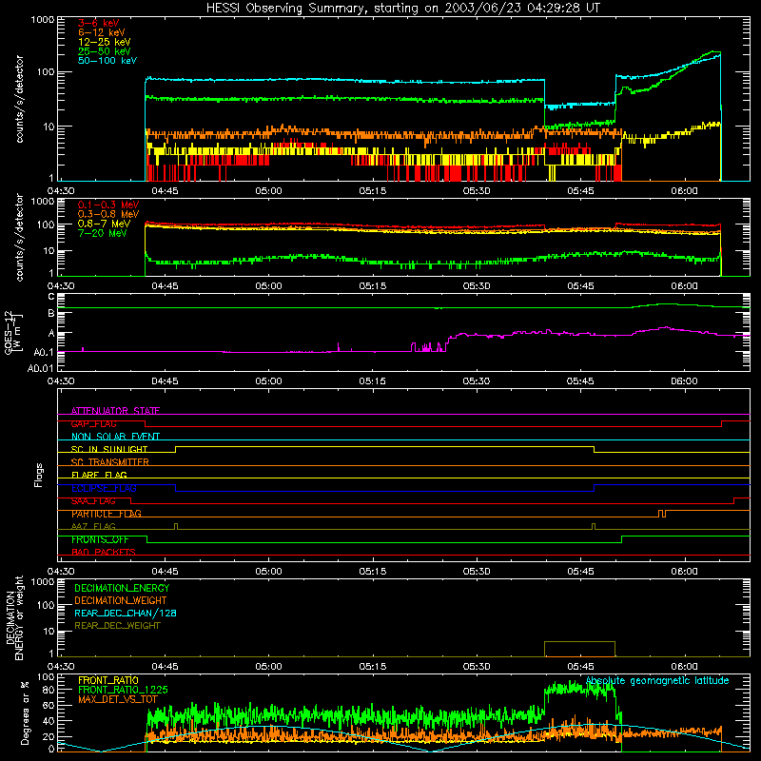Select the PARTICLE_FLAG label
Screen dimensions: 761x761
107,514
